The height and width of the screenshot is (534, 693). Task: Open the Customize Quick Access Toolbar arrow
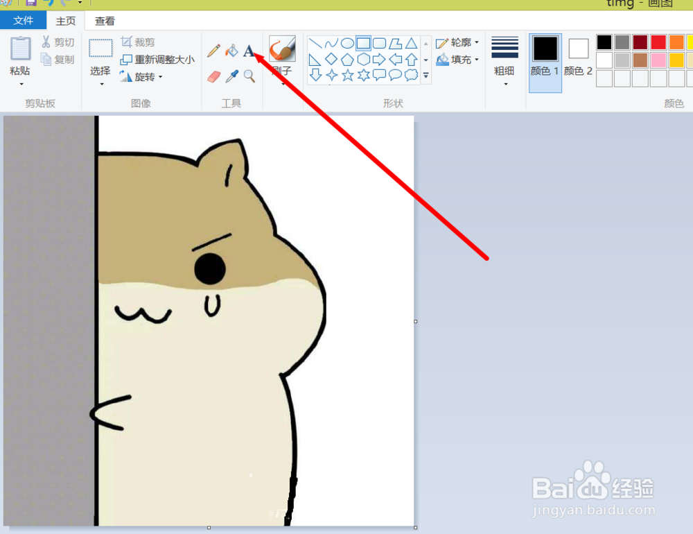pyautogui.click(x=80, y=3)
